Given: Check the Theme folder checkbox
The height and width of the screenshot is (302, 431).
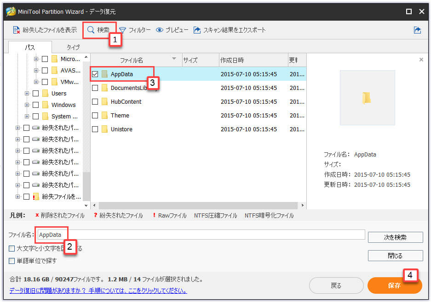Looking at the screenshot, I should click(95, 115).
